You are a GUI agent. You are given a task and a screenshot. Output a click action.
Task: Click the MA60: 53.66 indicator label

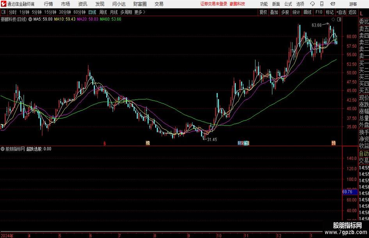(111, 19)
